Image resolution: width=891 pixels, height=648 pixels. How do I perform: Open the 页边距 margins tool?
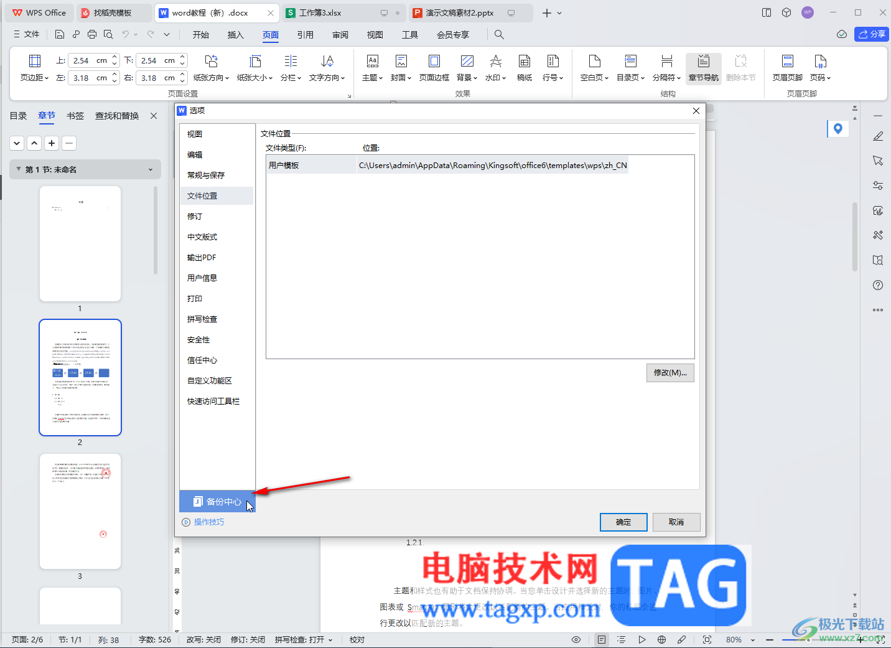pos(34,68)
